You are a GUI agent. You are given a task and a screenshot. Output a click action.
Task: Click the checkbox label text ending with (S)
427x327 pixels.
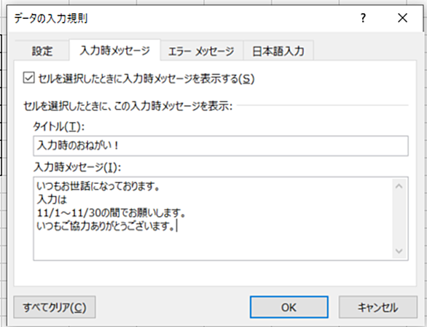pyautogui.click(x=146, y=79)
